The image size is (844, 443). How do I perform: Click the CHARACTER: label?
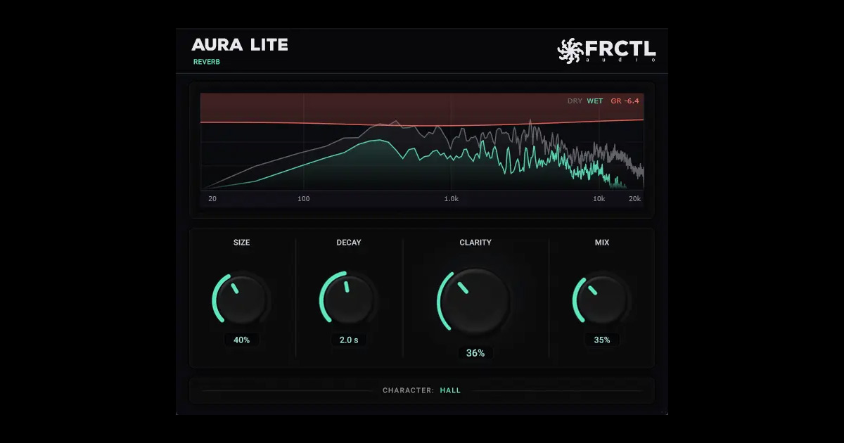point(408,390)
